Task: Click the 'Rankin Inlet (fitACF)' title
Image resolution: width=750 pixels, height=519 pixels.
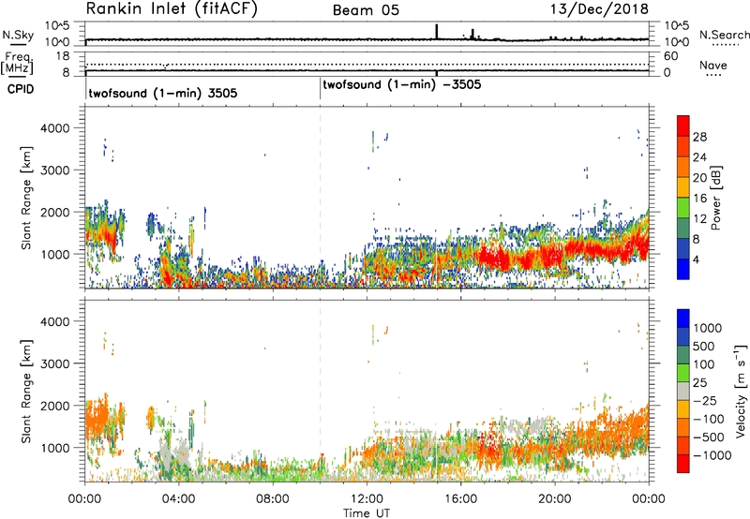Action: (x=172, y=9)
